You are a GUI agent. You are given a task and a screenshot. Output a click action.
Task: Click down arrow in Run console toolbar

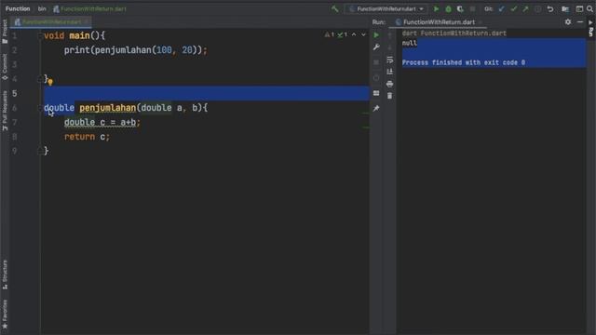click(389, 47)
